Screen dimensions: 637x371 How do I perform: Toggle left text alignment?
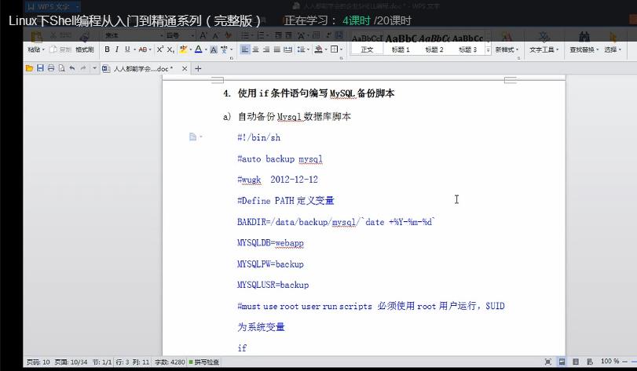(x=245, y=49)
